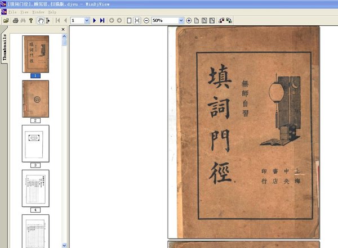Click the fit page icon
Screen dimensions: 338x248
(204, 20)
